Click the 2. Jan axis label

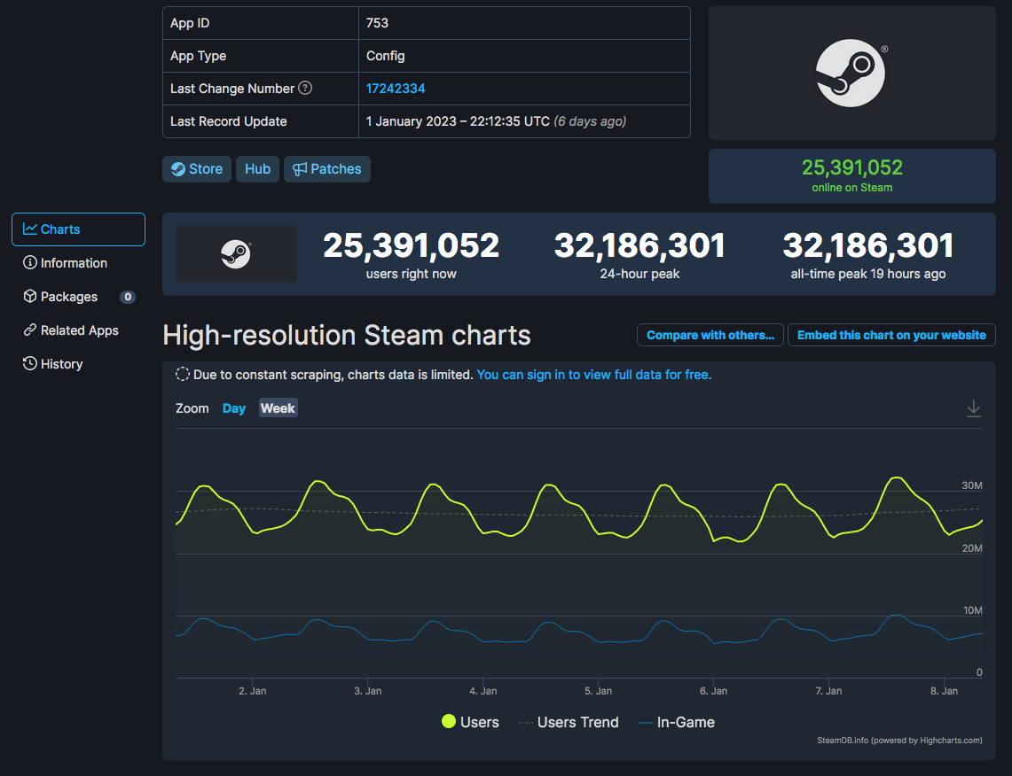click(x=253, y=691)
